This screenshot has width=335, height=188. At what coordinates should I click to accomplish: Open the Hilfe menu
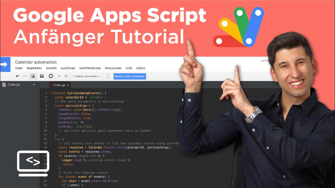click(x=129, y=68)
